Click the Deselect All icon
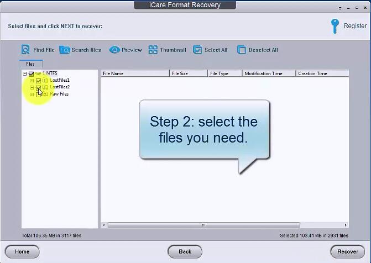Viewport: 371px width, 263px height. point(242,50)
